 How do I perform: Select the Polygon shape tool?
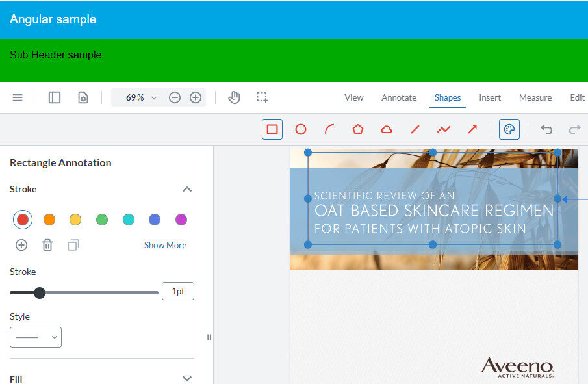[358, 129]
